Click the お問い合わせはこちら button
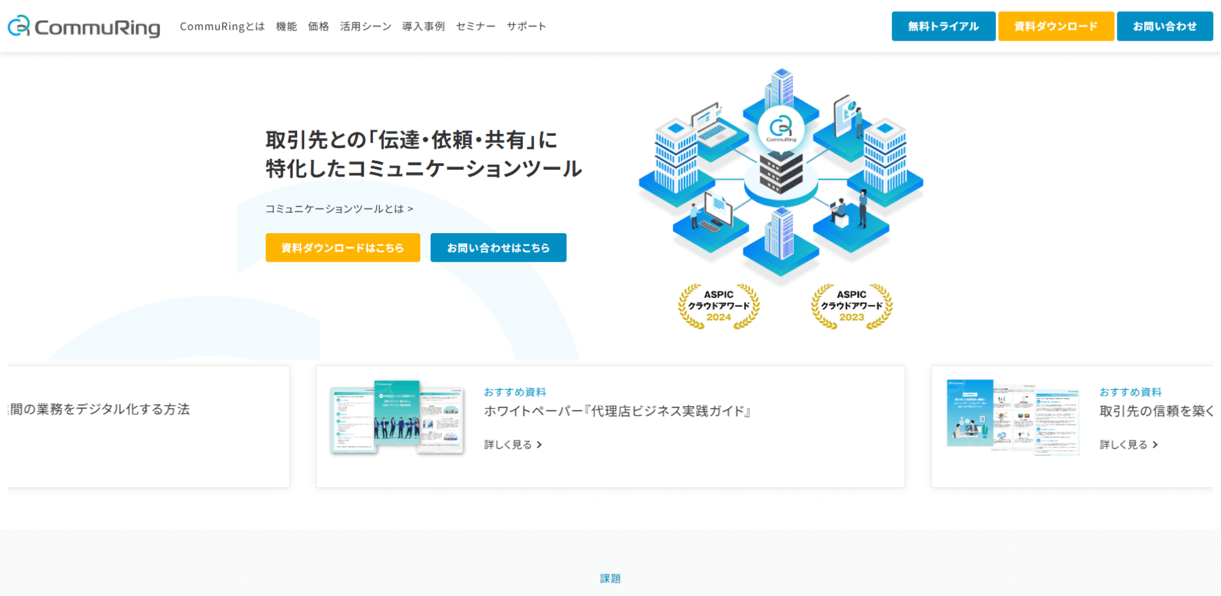The width and height of the screenshot is (1221, 596). pos(498,247)
